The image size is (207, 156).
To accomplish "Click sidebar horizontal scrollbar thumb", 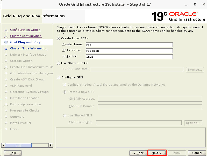I will pyautogui.click(x=18, y=145).
